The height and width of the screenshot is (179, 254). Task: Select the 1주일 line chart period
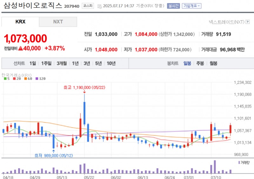(x=46, y=63)
